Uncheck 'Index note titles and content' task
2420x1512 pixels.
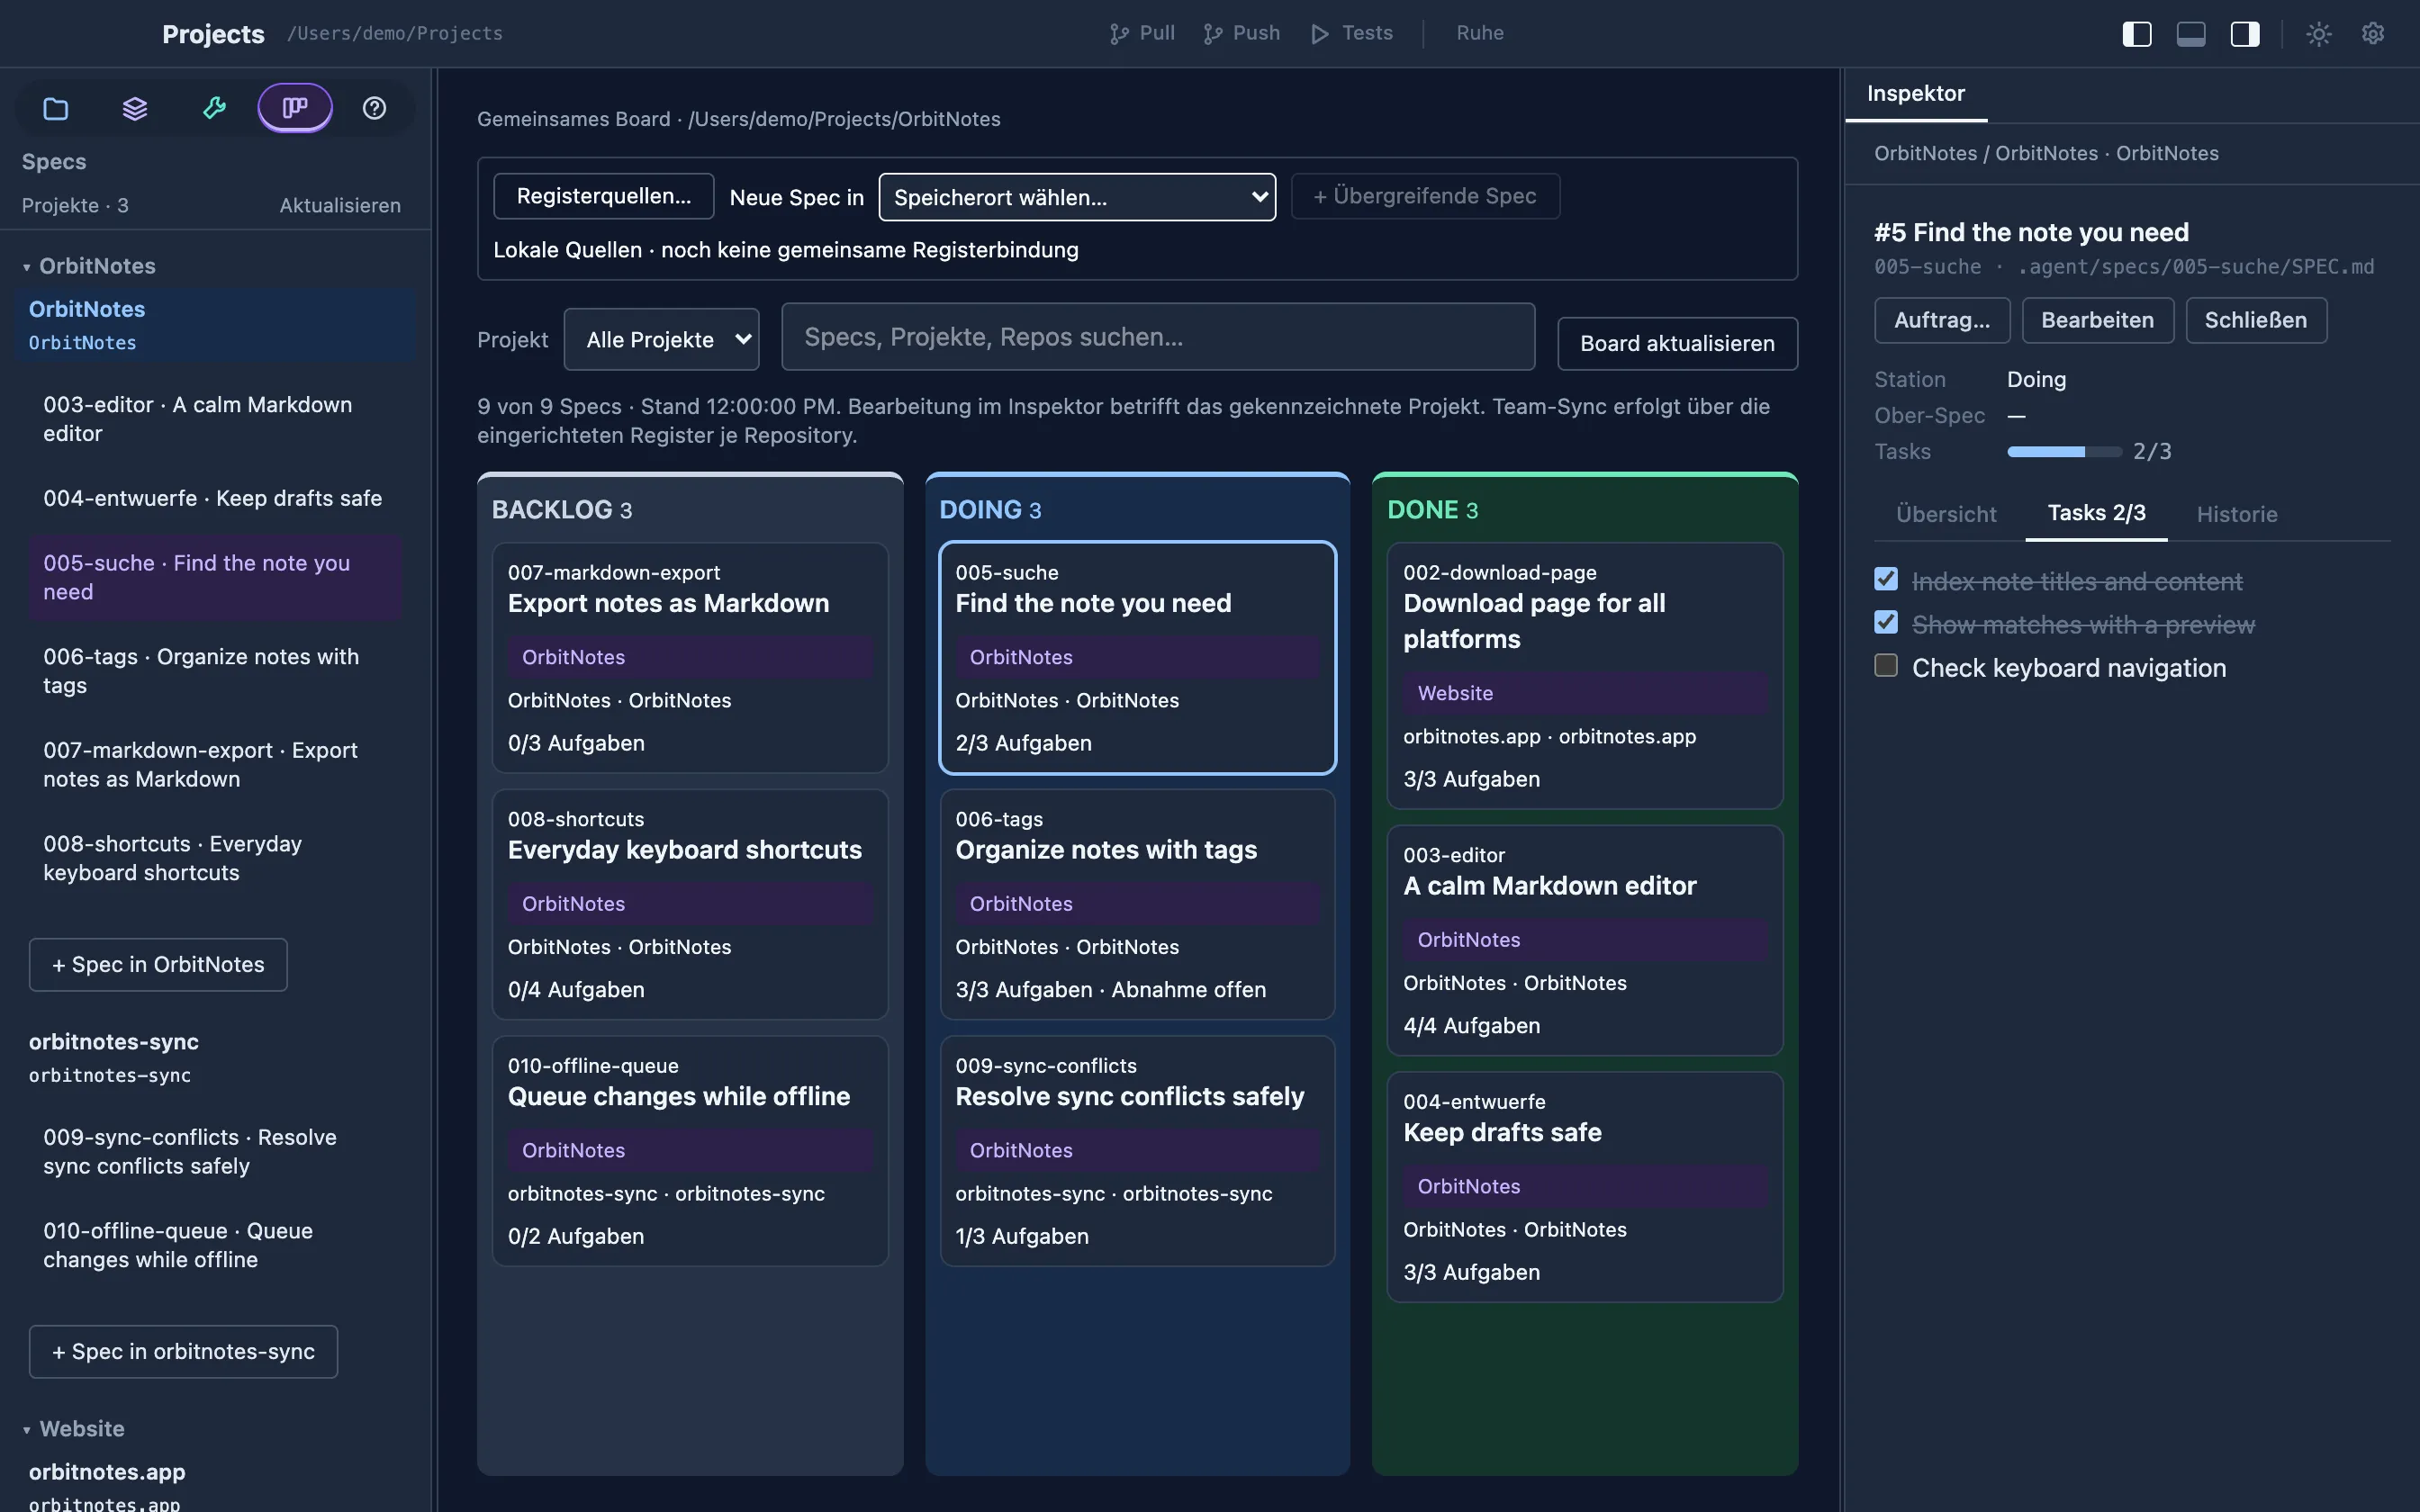click(1886, 579)
